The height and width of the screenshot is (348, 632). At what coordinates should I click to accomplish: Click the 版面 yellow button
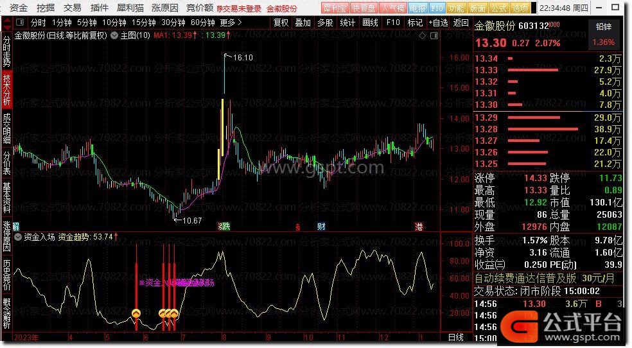click(x=477, y=8)
